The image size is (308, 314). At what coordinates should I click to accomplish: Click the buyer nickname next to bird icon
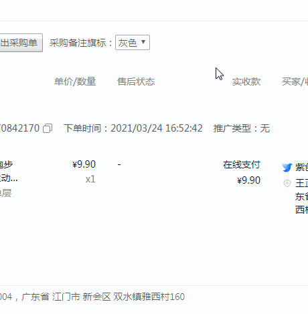pos(302,167)
